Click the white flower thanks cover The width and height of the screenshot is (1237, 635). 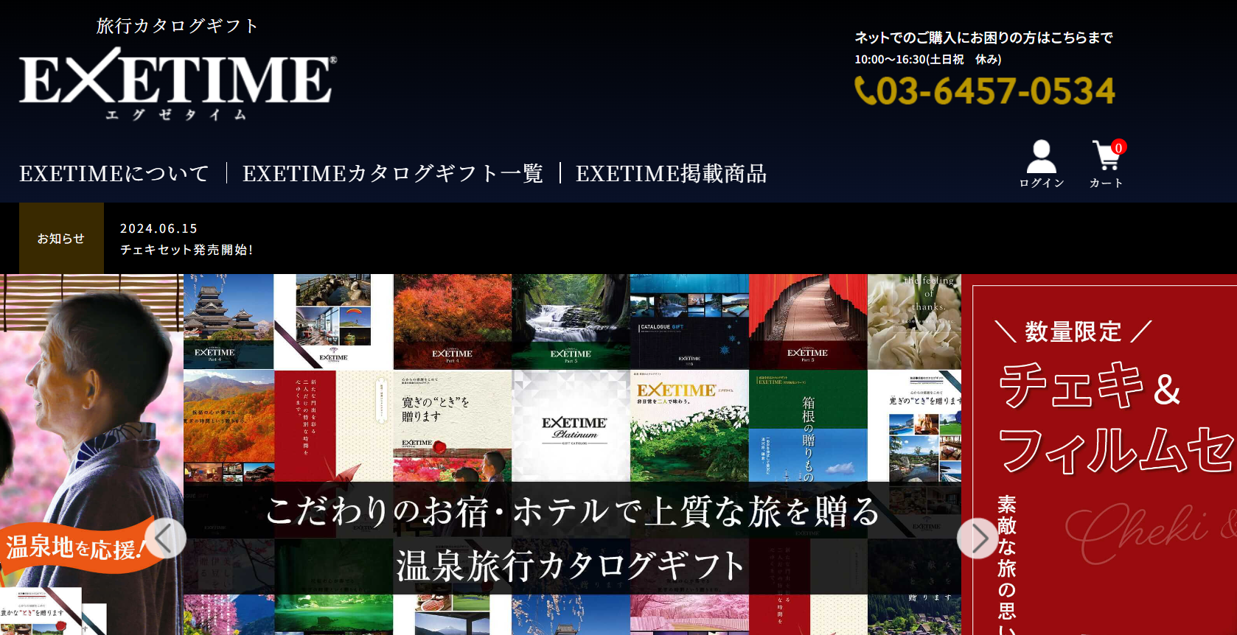pos(914,321)
